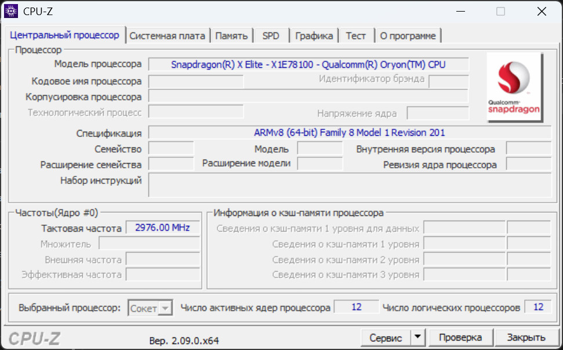Click the Число активных ядер процессора label
This screenshot has height=350, width=563.
pyautogui.click(x=255, y=308)
